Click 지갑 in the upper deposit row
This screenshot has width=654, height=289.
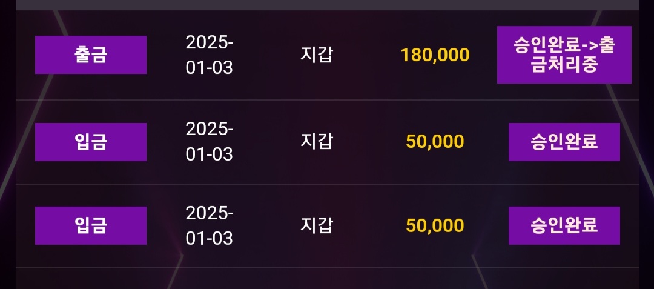[317, 141]
